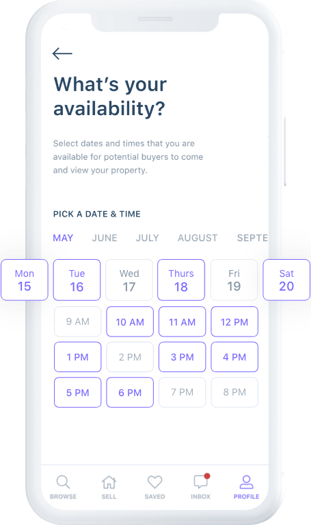Screen dimensions: 311x525
Task: Turn on the 8 PM slot
Action: (x=234, y=393)
